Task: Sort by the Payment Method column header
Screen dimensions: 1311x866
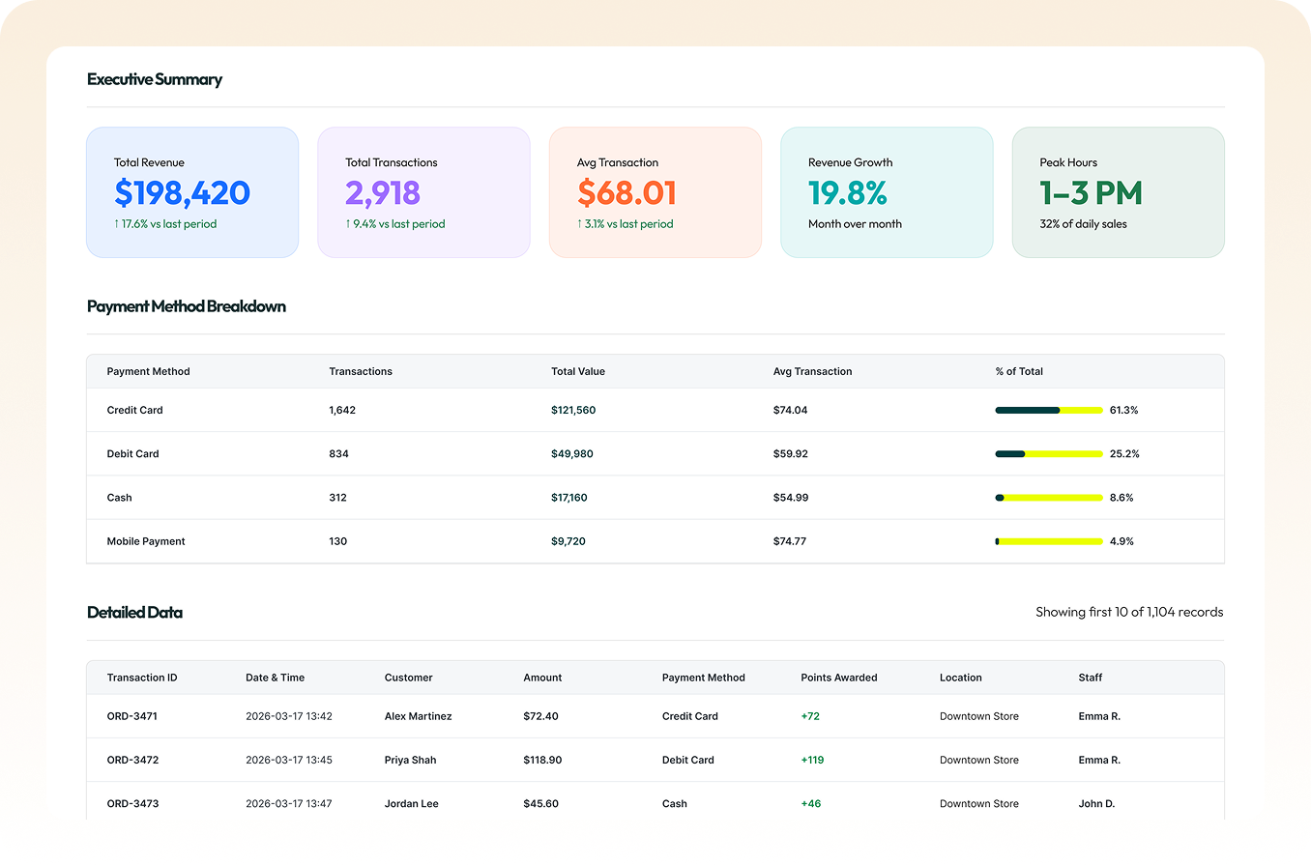Action: 148,371
